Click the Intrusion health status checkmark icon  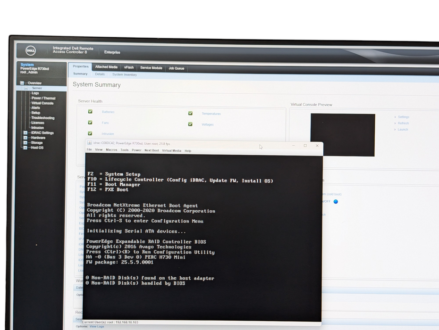90,133
